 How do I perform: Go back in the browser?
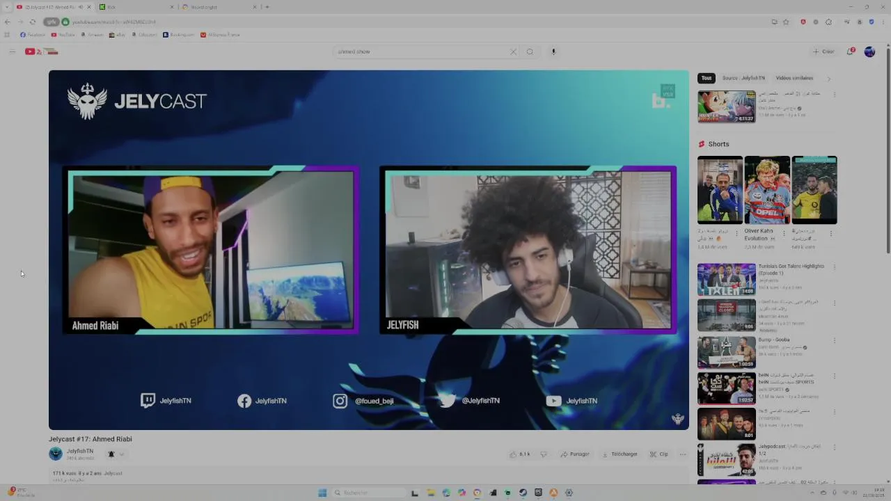(8, 22)
